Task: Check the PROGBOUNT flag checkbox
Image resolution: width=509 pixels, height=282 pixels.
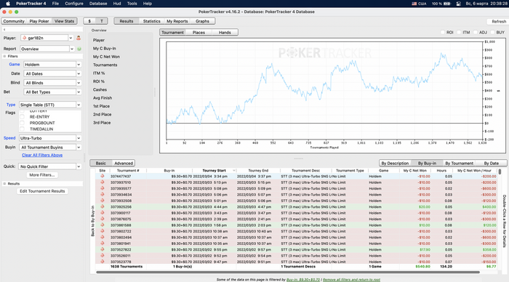Action: point(22,123)
